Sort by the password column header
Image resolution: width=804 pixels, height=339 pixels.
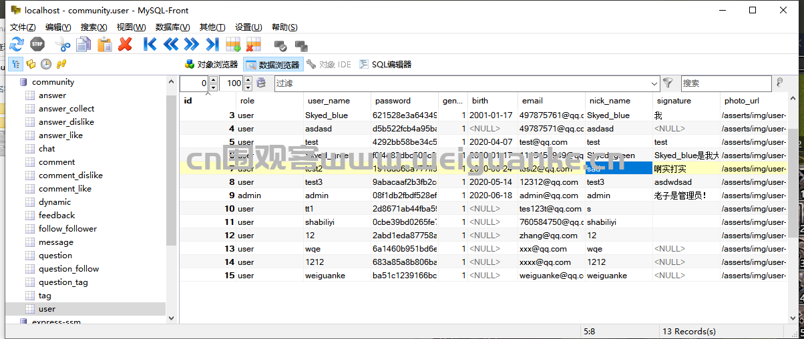(x=405, y=101)
